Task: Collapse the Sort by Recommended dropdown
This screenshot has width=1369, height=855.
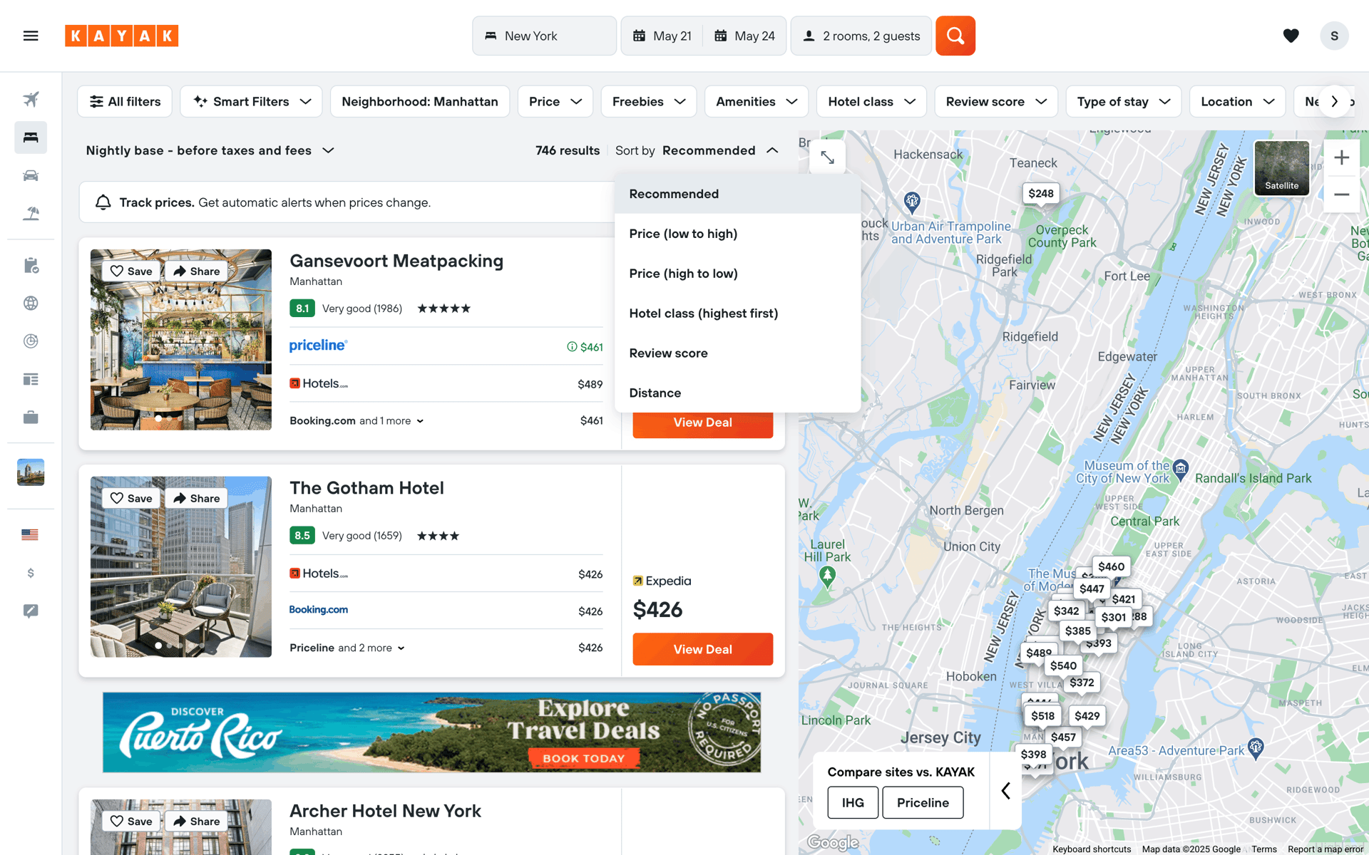Action: pyautogui.click(x=697, y=150)
